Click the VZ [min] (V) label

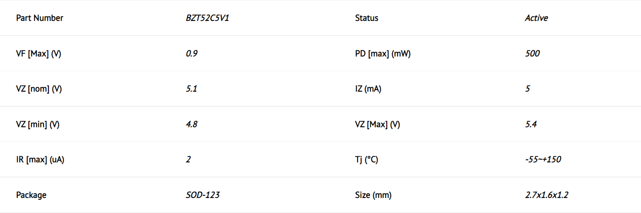[38, 124]
